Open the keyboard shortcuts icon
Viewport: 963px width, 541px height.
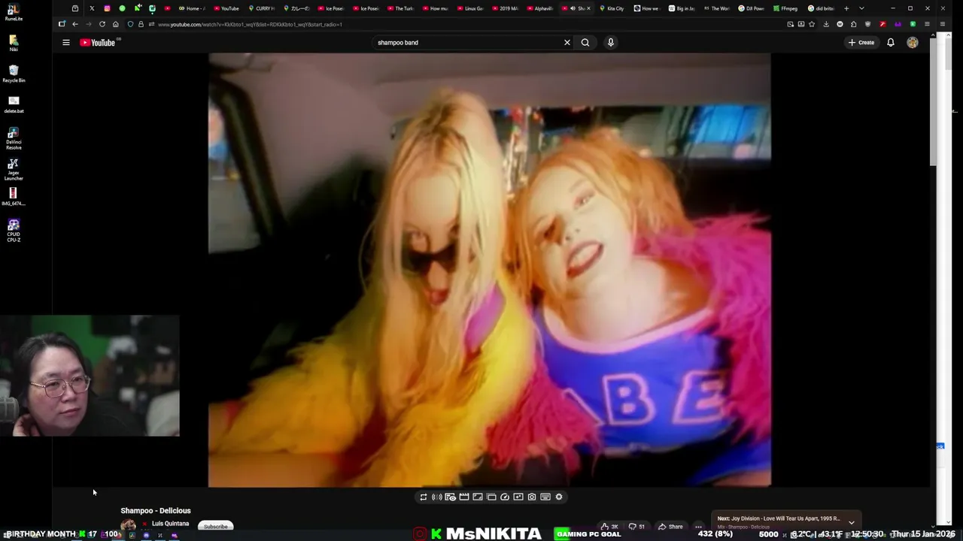[x=545, y=497]
